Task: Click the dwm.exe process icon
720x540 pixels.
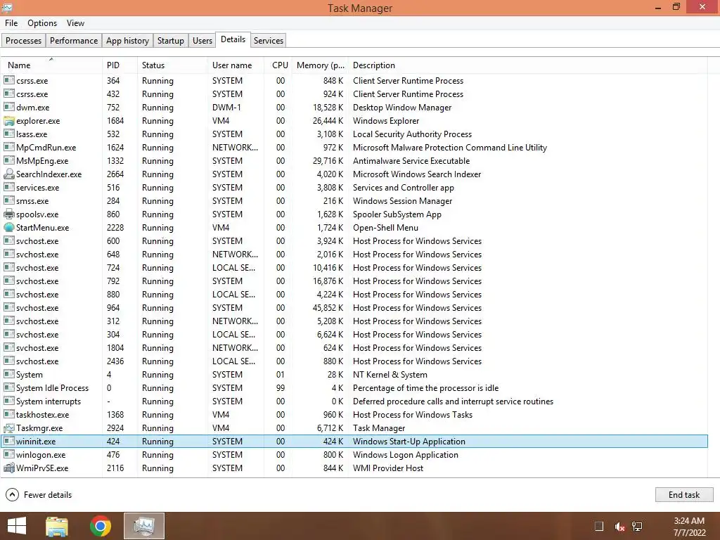Action: [x=8, y=107]
